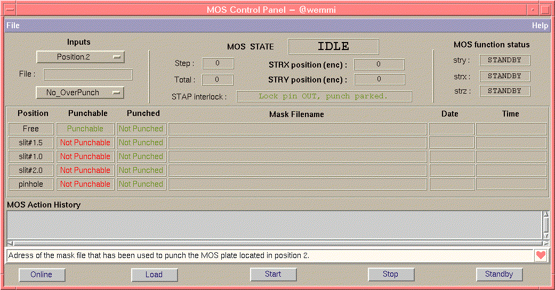555x290 pixels.
Task: Expand the No_OverPunch option menu
Action: [x=80, y=93]
